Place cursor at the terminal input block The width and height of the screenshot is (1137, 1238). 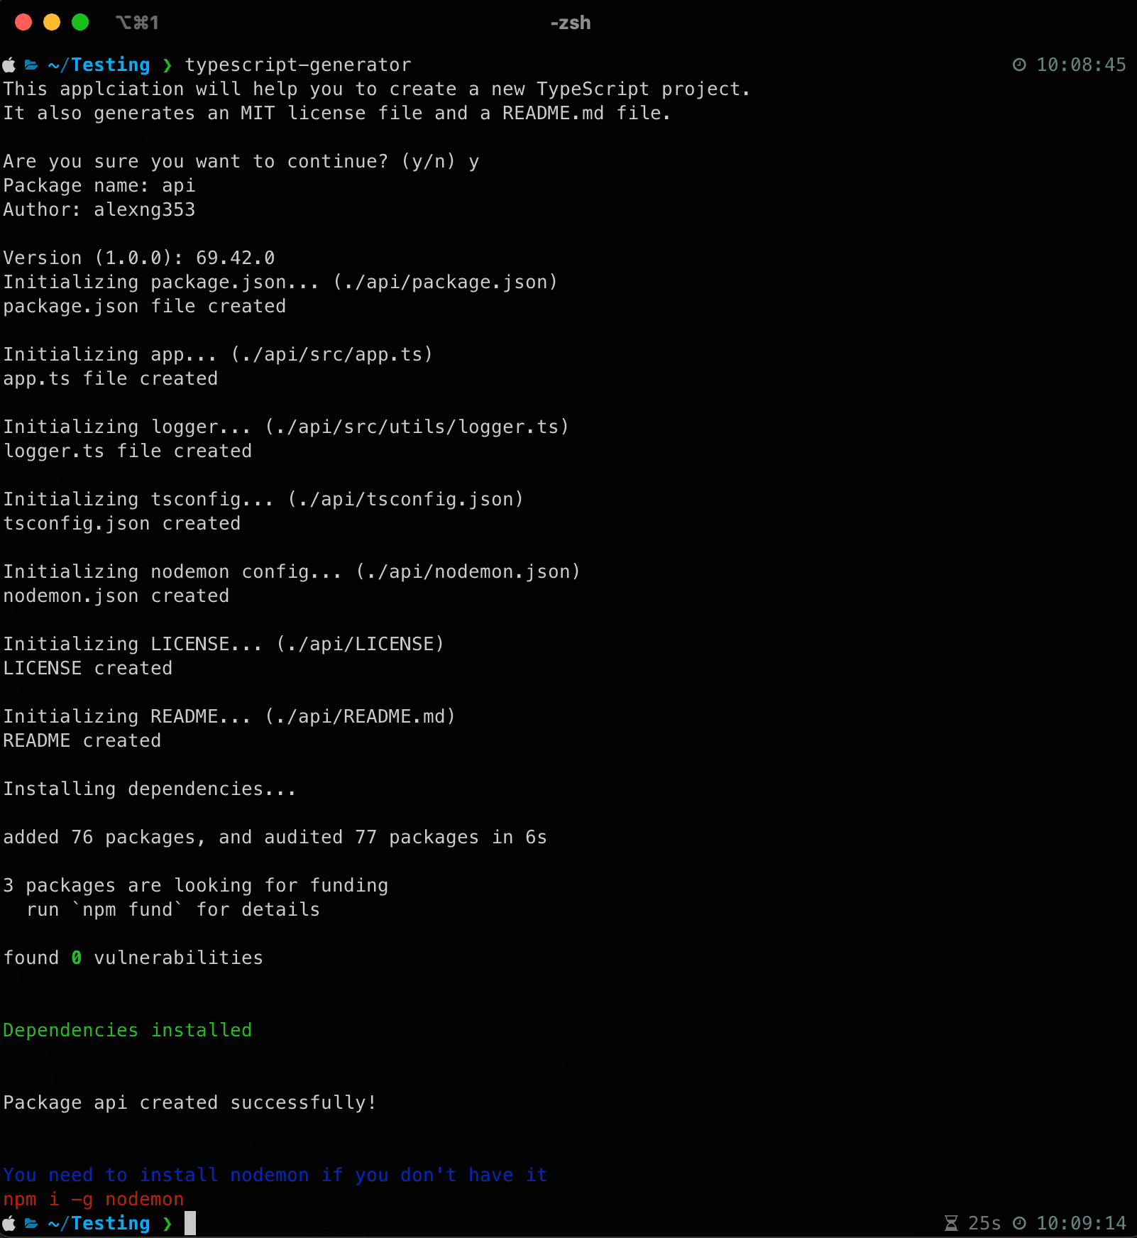click(x=190, y=1224)
